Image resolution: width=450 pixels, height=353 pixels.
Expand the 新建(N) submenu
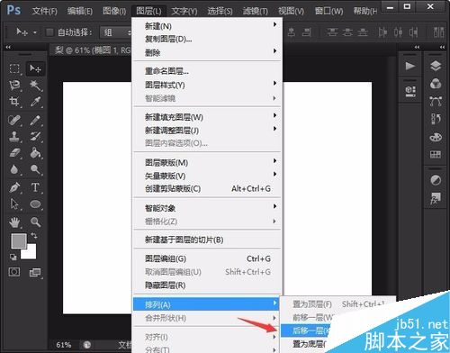tap(207, 26)
